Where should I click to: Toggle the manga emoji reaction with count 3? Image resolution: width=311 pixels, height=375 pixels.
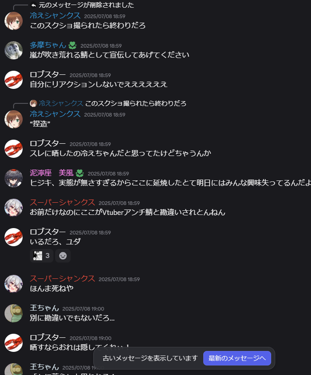42,256
